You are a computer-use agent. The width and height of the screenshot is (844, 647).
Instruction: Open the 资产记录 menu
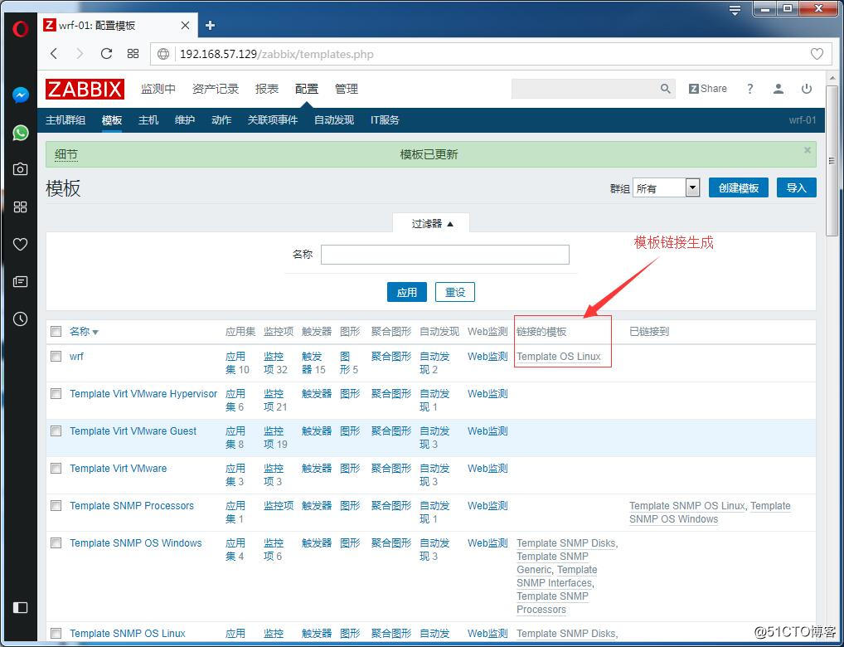point(216,89)
